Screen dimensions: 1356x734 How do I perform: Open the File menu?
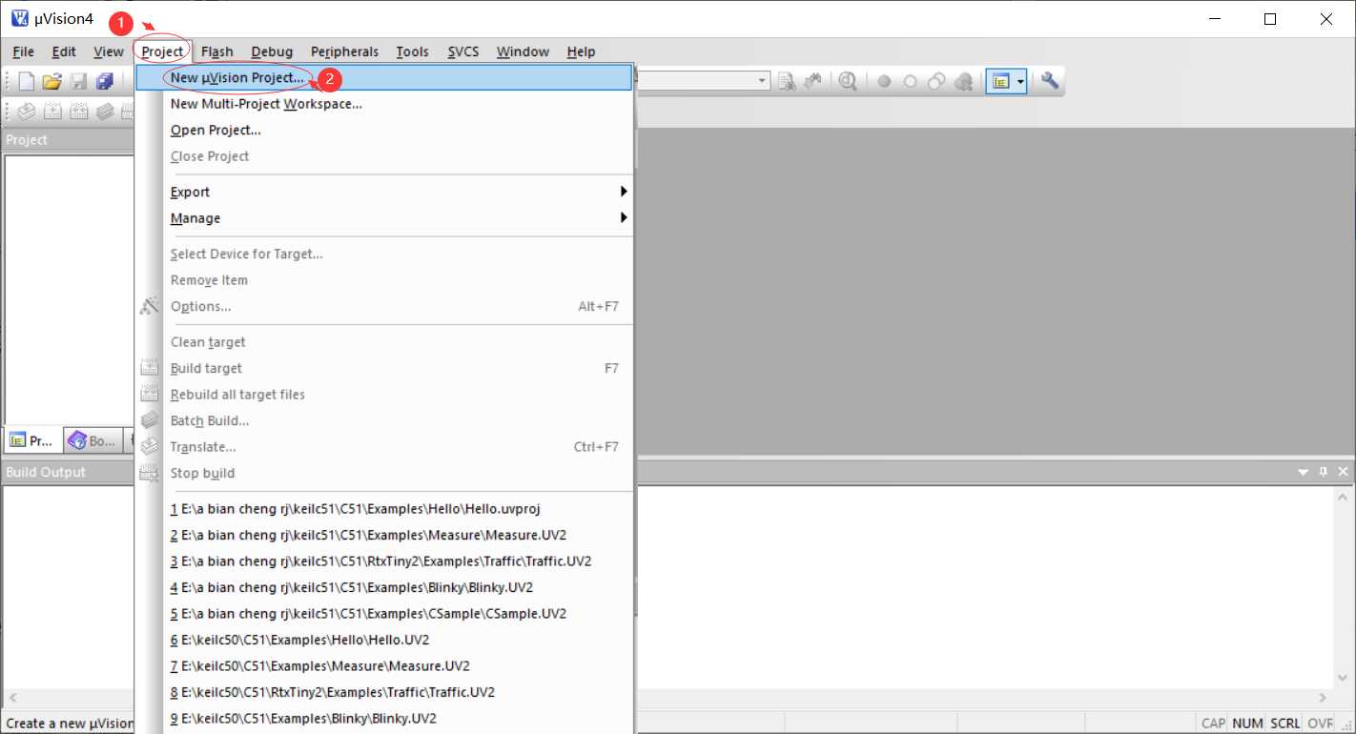23,51
